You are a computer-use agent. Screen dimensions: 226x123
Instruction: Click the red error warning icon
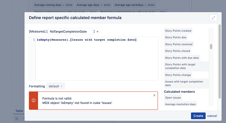[x=33, y=100]
